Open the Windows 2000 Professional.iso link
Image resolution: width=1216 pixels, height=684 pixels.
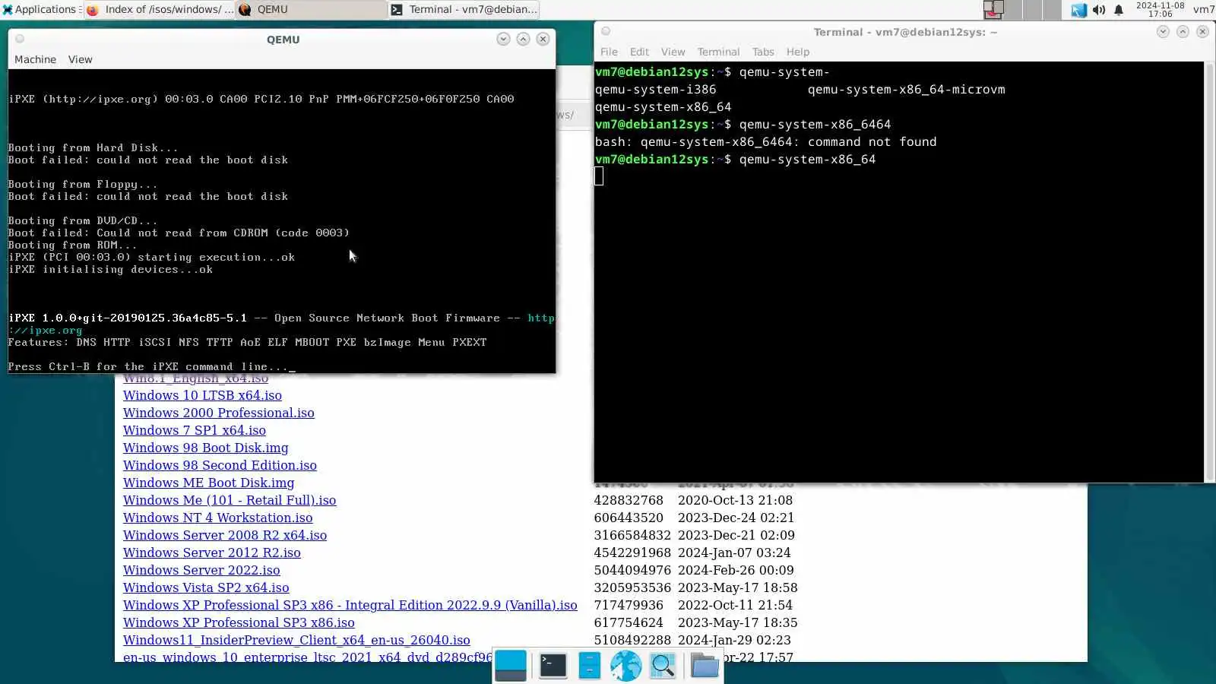point(219,413)
